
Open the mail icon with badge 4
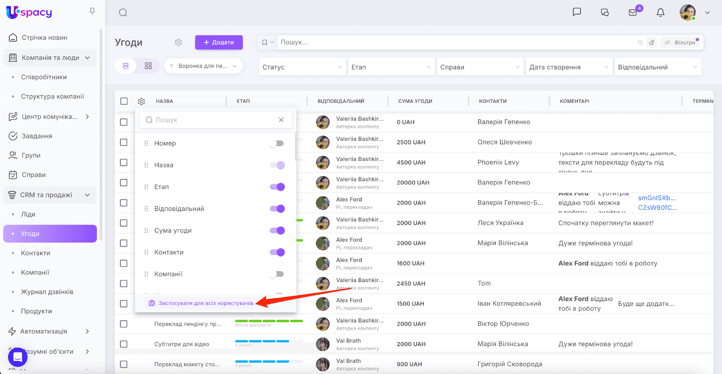click(633, 12)
